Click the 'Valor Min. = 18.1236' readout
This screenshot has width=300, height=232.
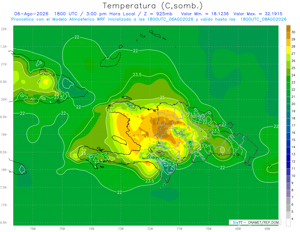click(205, 14)
